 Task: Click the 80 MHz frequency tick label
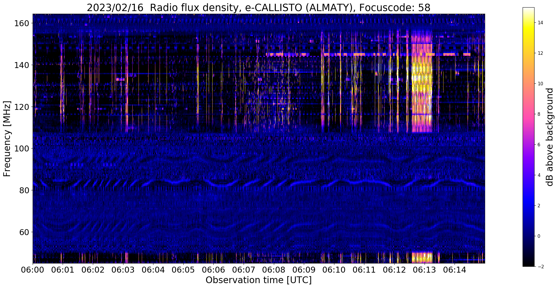pyautogui.click(x=24, y=190)
